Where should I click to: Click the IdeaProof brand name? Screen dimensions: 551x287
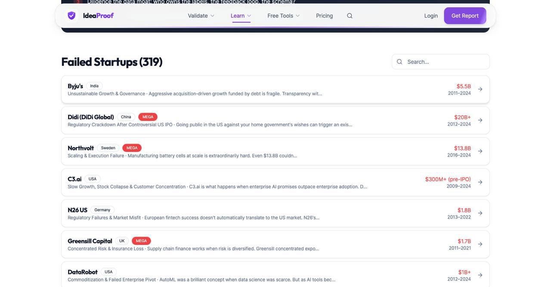98,15
